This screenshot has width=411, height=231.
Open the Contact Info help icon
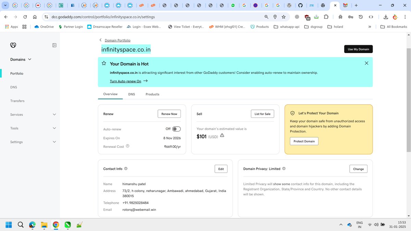click(126, 169)
